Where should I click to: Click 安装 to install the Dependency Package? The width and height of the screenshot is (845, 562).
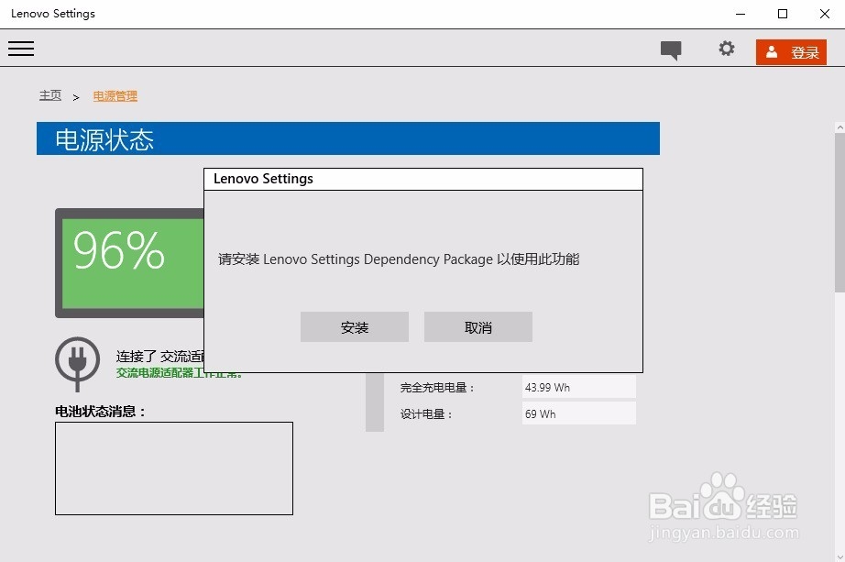355,326
